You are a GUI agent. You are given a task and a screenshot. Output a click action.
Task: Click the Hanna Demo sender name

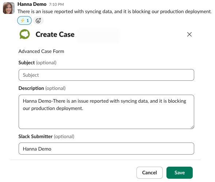coord(32,4)
